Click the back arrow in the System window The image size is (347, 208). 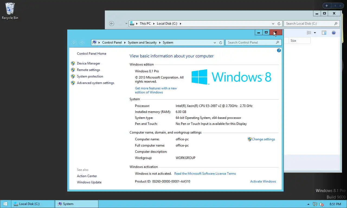click(74, 43)
